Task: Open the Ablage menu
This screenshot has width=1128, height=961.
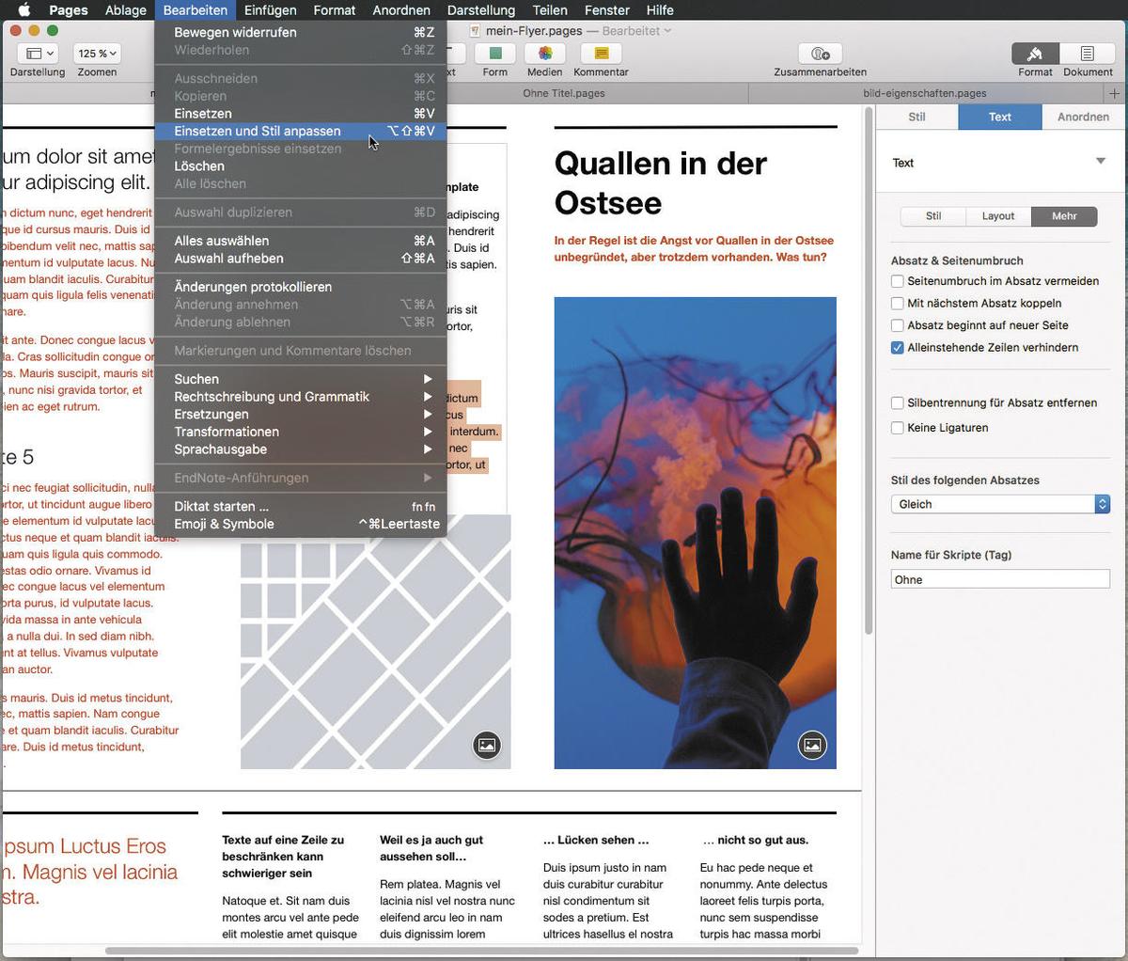Action: (125, 9)
